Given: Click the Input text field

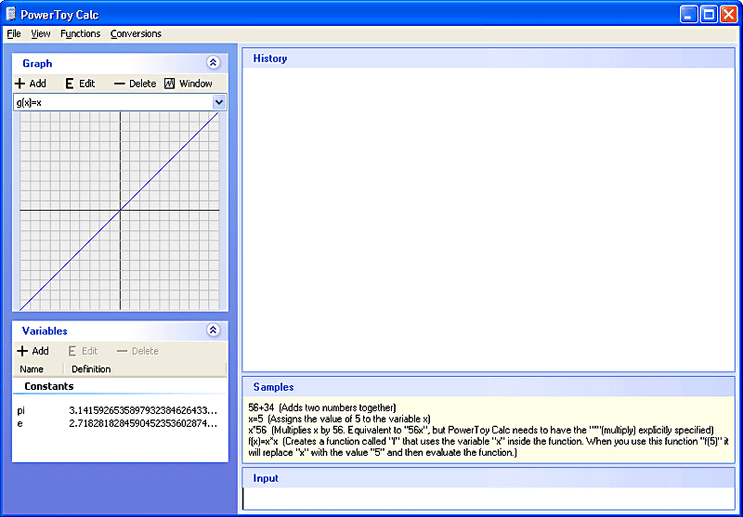Looking at the screenshot, I should (x=488, y=498).
